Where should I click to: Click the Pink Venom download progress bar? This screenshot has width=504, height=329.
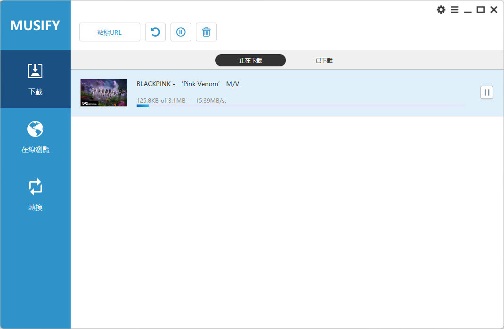[301, 105]
